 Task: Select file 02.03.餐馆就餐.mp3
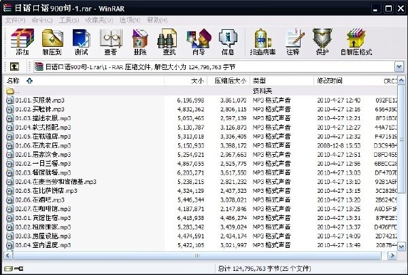(43, 172)
